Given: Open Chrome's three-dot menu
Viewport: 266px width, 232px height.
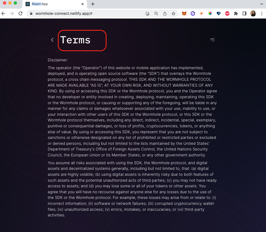Looking at the screenshot, I should click(x=262, y=13).
